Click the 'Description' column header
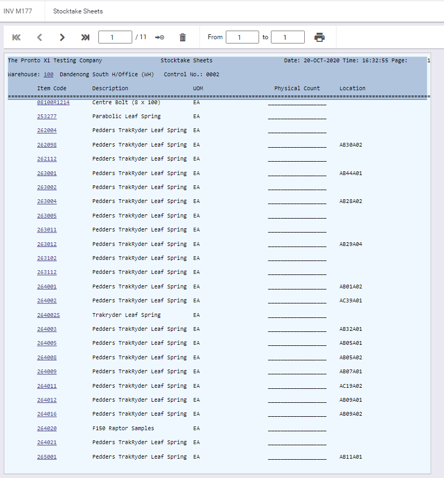Image resolution: width=444 pixels, height=478 pixels. tap(110, 89)
